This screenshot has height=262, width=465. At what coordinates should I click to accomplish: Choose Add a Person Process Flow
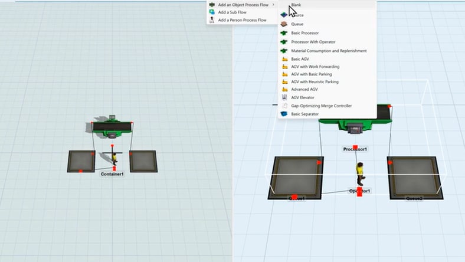[242, 20]
